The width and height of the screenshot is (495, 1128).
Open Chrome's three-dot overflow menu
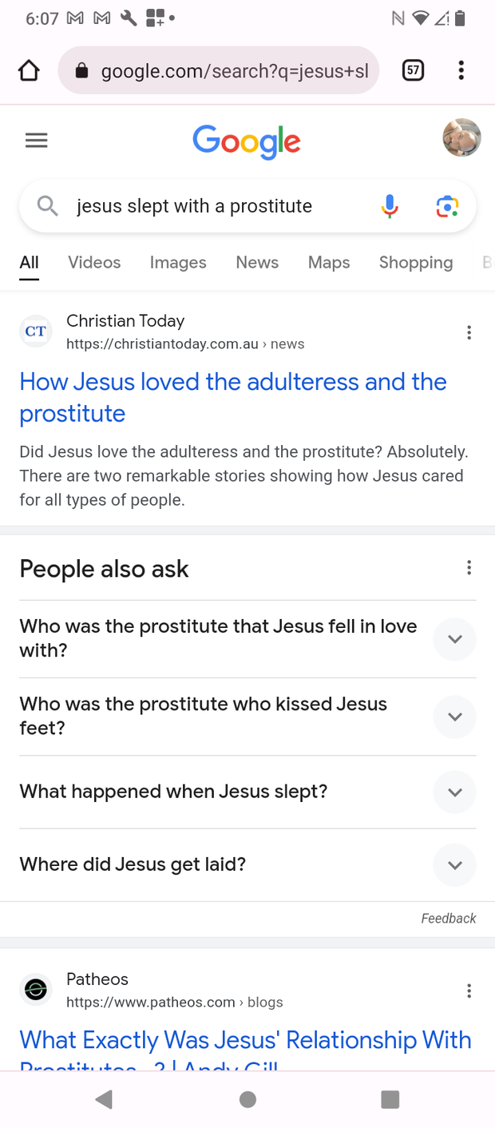pyautogui.click(x=461, y=71)
